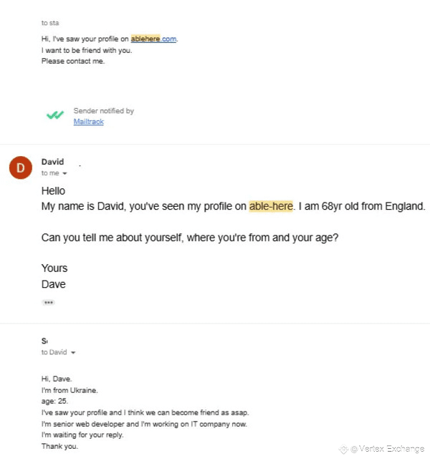Expand the 'to David' recipient details arrow
Viewport: 430px width, 461px height.
(73, 352)
